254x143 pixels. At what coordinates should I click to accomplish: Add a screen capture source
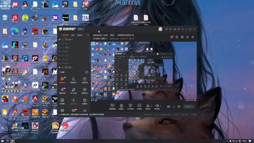click(112, 107)
